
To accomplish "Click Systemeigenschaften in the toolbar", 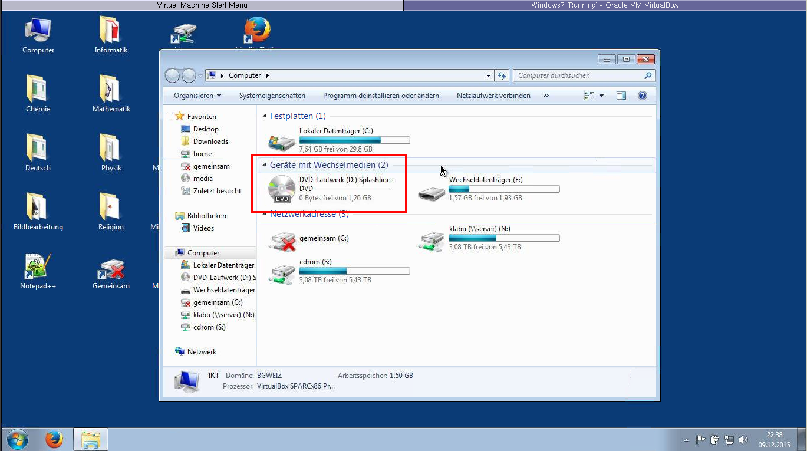I will pyautogui.click(x=272, y=96).
